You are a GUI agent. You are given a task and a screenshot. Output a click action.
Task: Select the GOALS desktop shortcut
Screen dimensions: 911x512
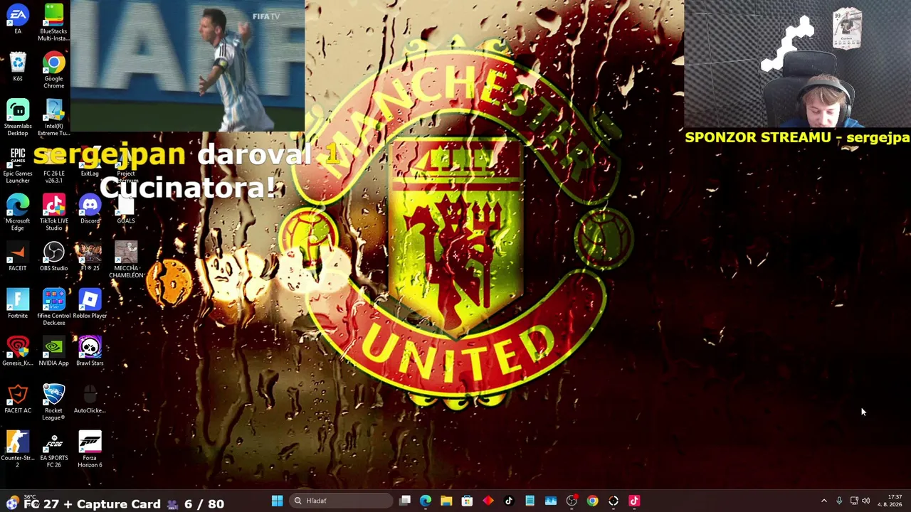125,209
